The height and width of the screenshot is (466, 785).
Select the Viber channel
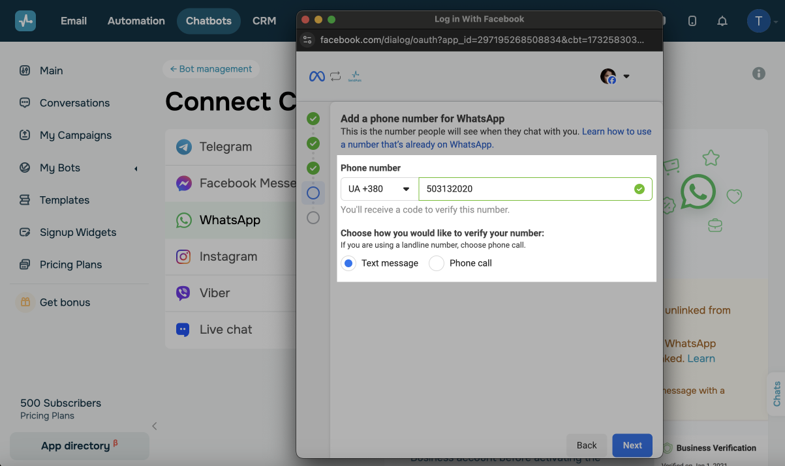pyautogui.click(x=230, y=293)
